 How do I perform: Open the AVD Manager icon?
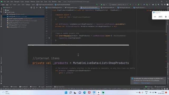[156, 5]
